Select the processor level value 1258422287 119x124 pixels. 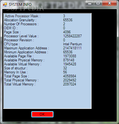[72, 36]
